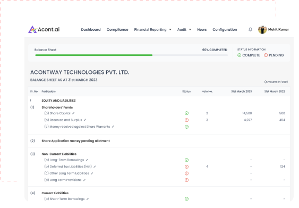The width and height of the screenshot is (299, 208).
Task: Open the Compliance menu item
Action: [x=117, y=30]
